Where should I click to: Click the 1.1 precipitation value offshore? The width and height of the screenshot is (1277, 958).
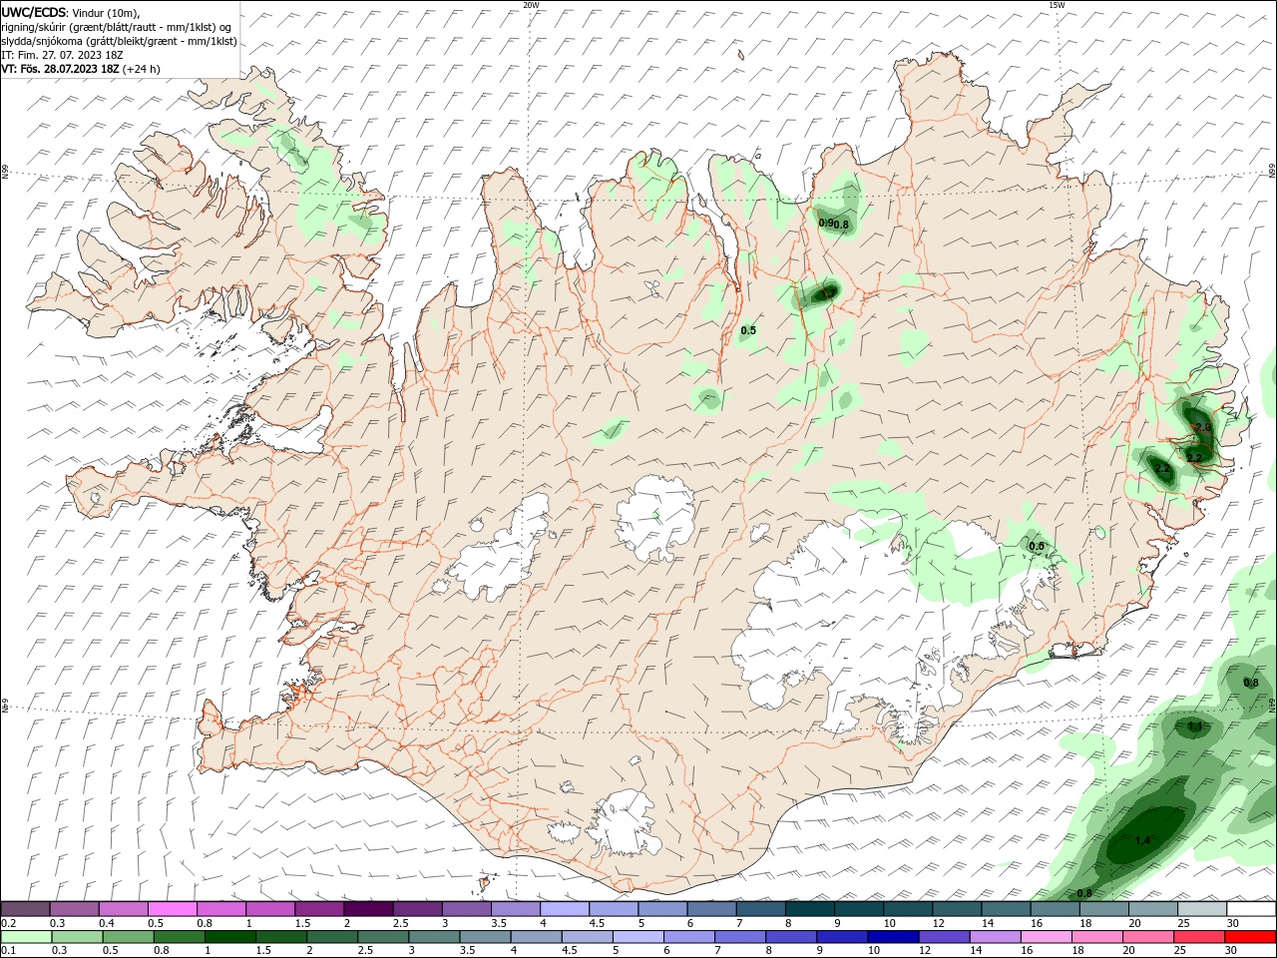[1195, 726]
